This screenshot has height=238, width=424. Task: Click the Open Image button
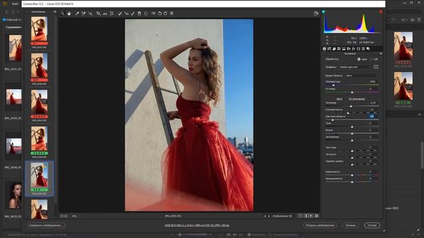click(x=320, y=225)
